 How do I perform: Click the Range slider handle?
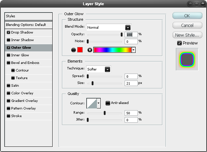coord(105,113)
